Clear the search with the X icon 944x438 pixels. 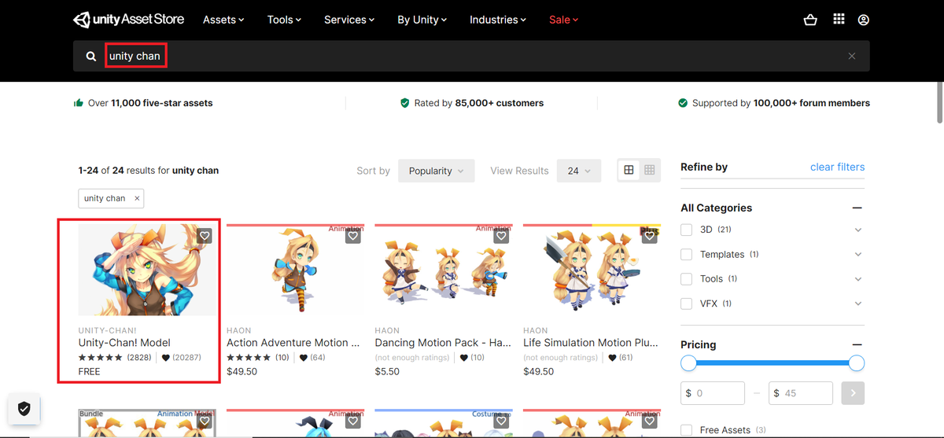tap(852, 57)
